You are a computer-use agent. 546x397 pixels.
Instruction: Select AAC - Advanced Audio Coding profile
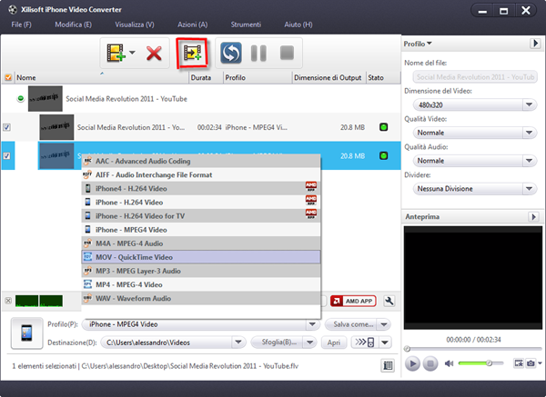pos(201,161)
